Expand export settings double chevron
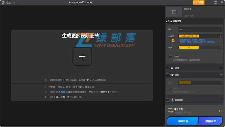Screen dimensions: 225x127 [220, 111]
